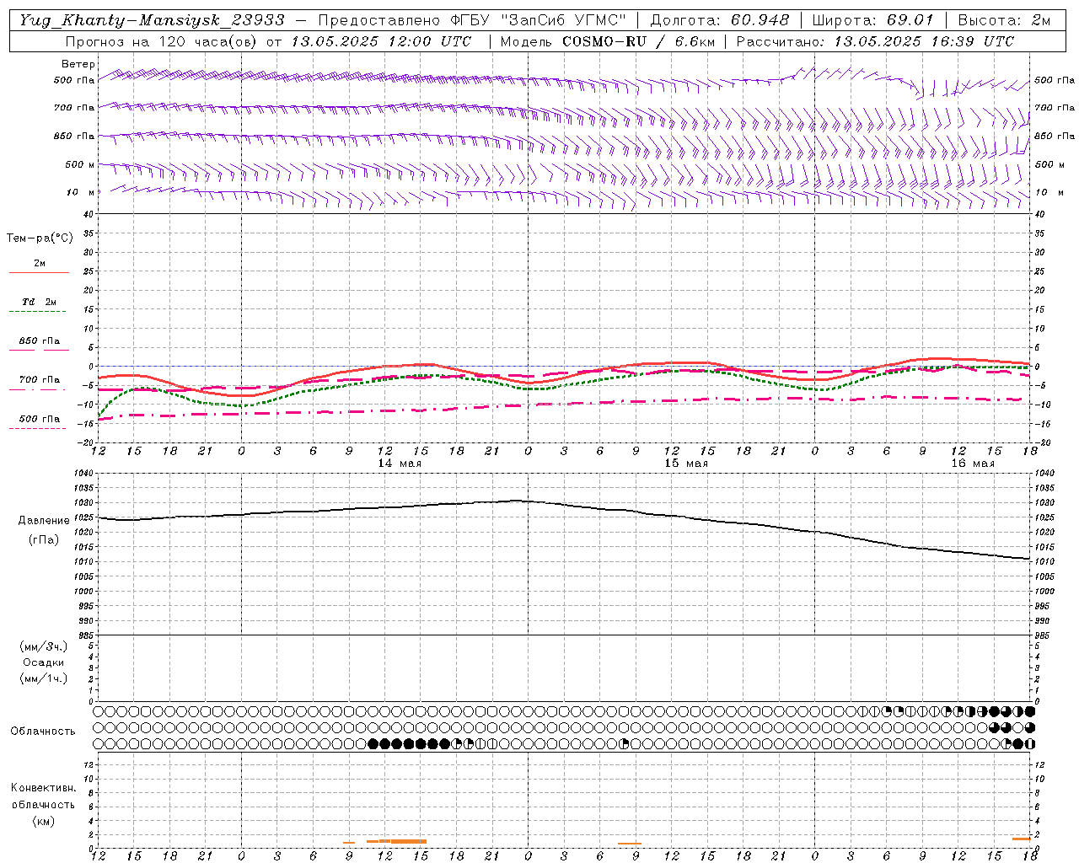Screen dimensions: 1079x863
Task: Select the text Предоставлено ФГБУ "ЗапСиб УГМС"
Action: click(472, 20)
